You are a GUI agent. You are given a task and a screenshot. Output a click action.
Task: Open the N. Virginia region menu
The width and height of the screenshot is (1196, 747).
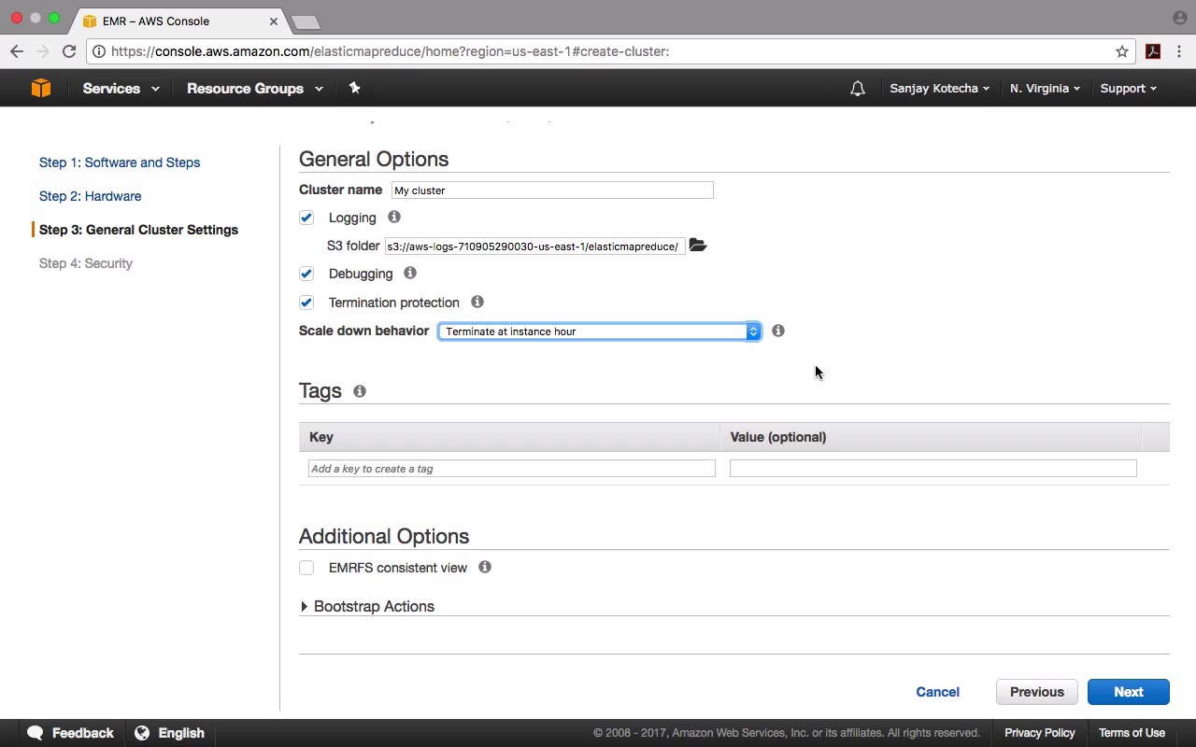[1045, 89]
